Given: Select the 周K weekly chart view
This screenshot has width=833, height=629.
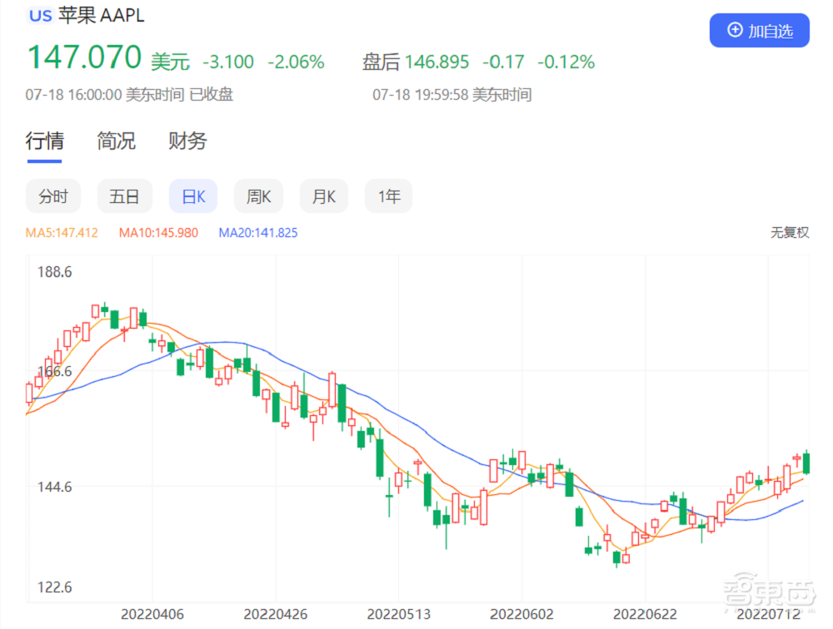Looking at the screenshot, I should point(258,196).
